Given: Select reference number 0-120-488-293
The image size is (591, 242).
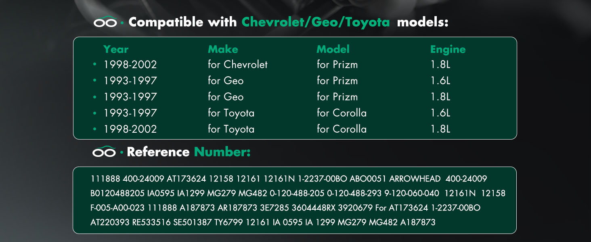Looking at the screenshot, I should pyautogui.click(x=354, y=193).
